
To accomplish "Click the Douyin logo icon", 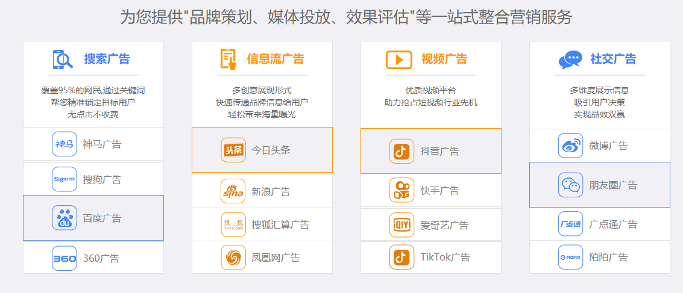I will click(401, 151).
